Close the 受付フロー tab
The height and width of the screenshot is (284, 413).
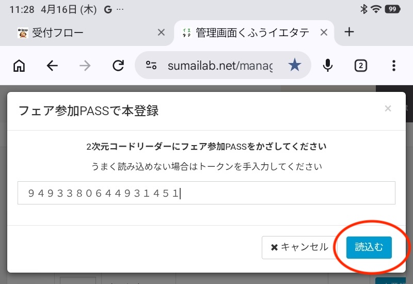click(161, 33)
